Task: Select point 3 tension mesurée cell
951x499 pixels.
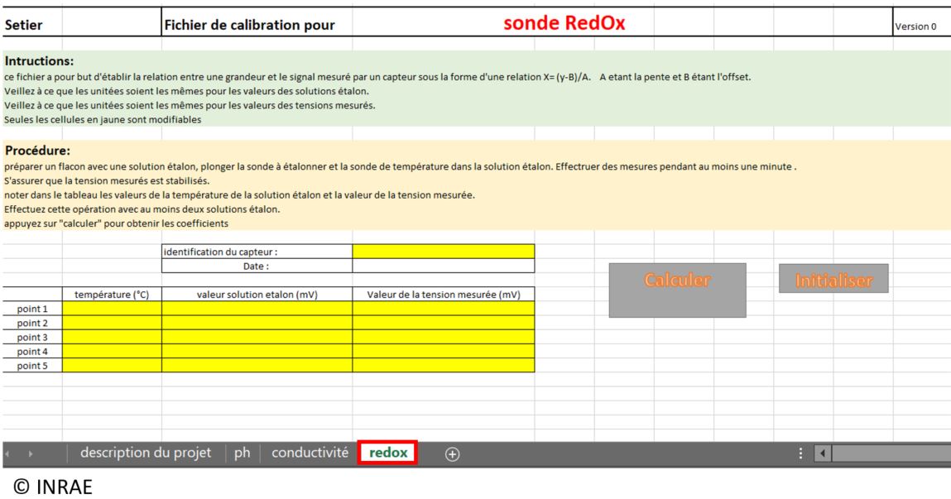Action: coord(443,337)
